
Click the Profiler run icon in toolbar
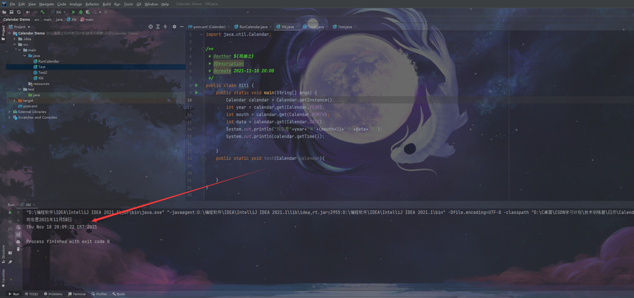95,12
